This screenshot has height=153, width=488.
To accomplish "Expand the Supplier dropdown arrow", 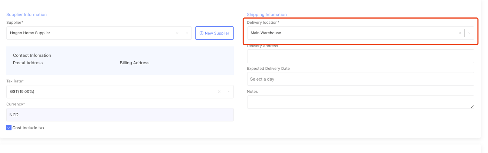I will 187,33.
